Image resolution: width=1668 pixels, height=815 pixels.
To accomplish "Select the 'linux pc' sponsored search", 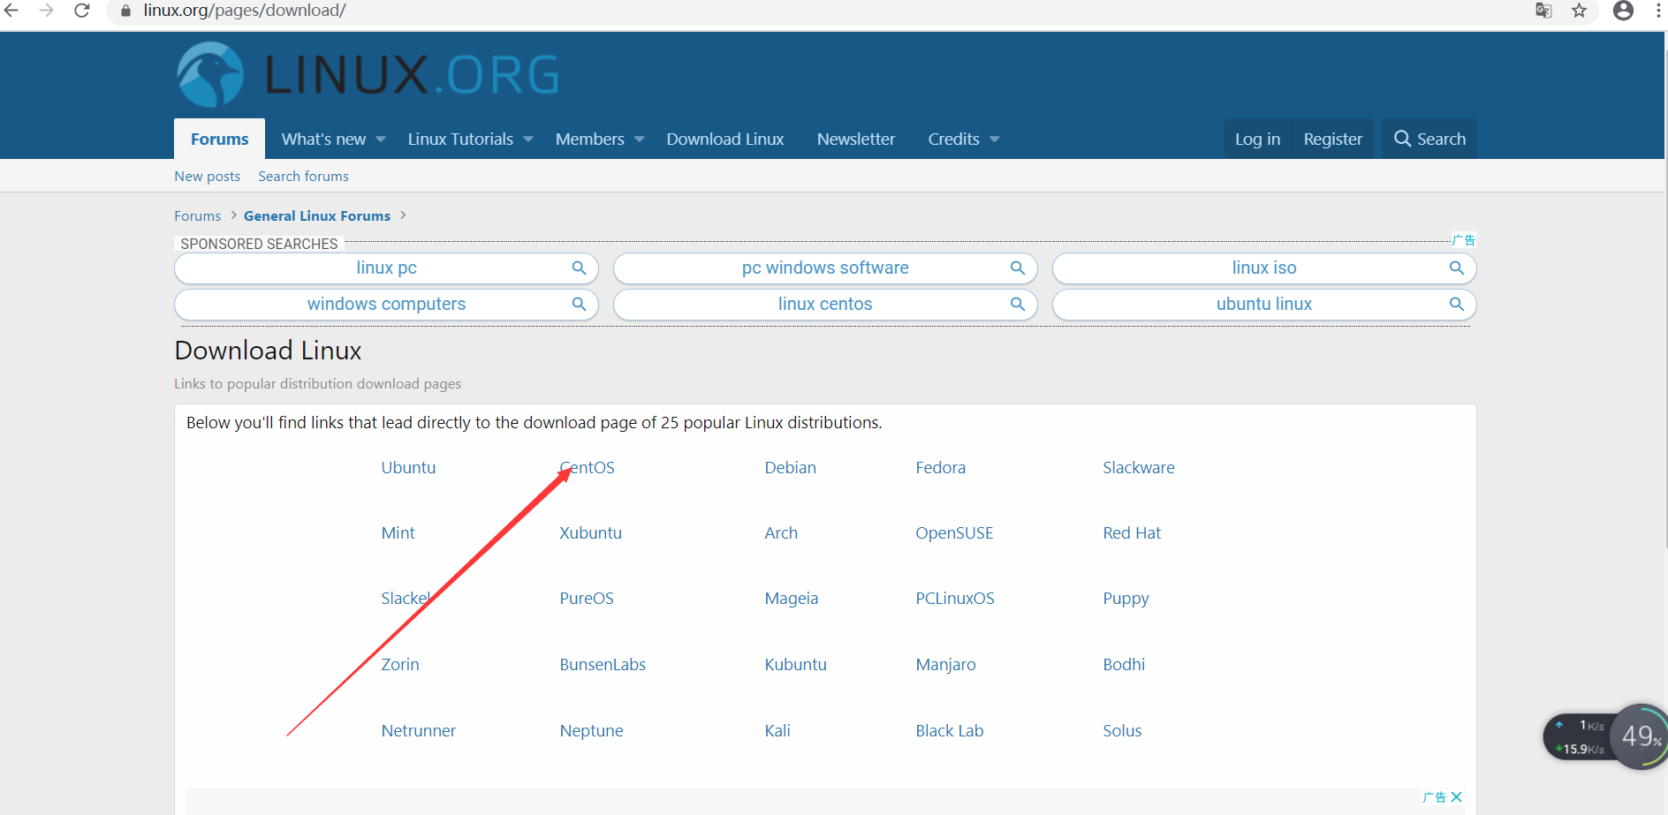I will coord(386,268).
